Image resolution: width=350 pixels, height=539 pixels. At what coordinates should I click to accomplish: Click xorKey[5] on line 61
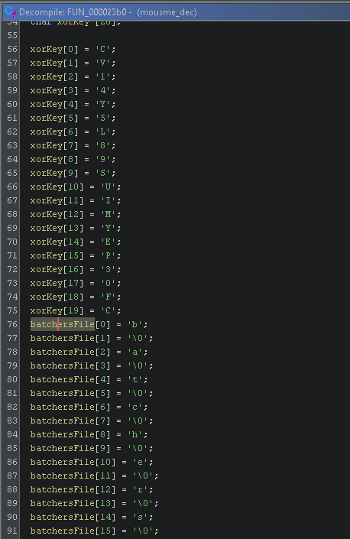pyautogui.click(x=54, y=118)
